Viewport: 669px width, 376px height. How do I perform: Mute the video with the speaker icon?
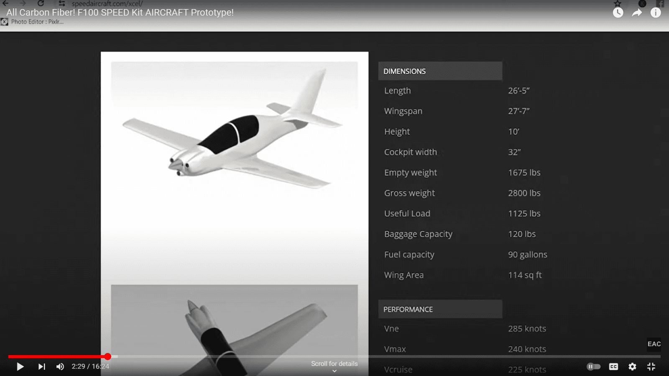(60, 366)
